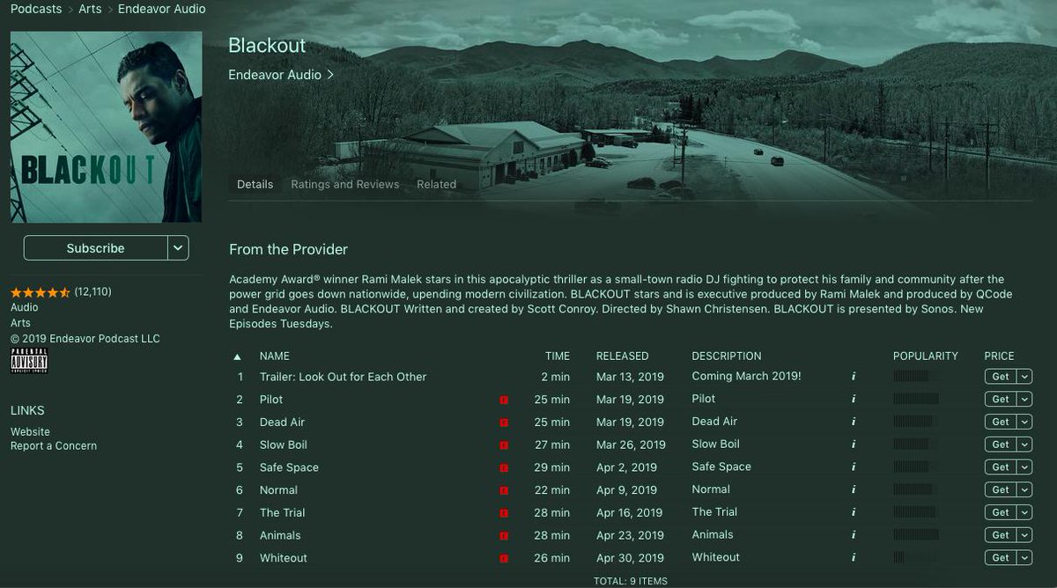Select release date 'Mar 13, 2019'
The width and height of the screenshot is (1057, 588).
[630, 377]
